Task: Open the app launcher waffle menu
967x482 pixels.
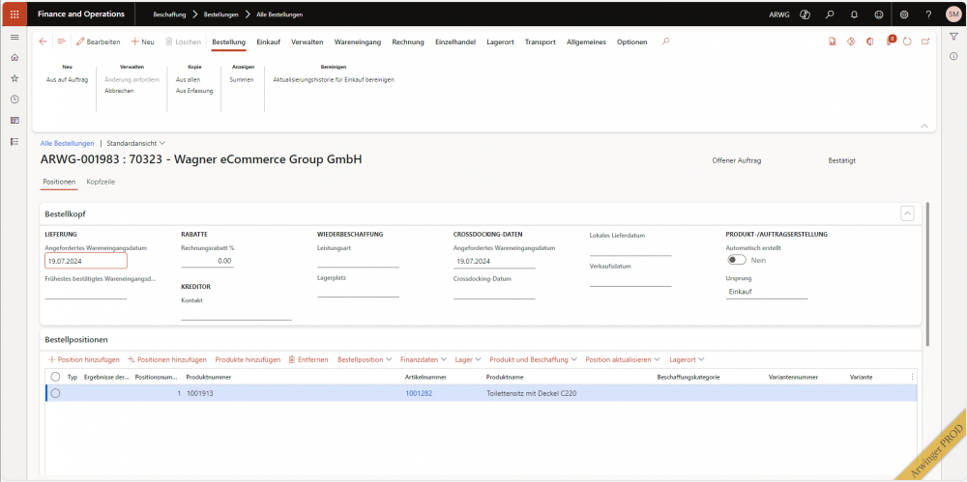Action: pyautogui.click(x=14, y=14)
